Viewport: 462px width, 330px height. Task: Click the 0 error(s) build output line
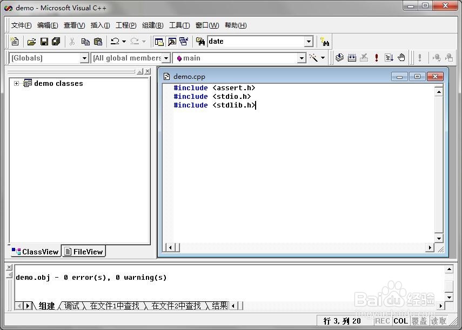coord(91,277)
